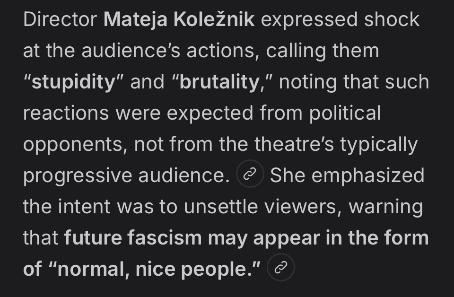Click the words "expressed shock"
The height and width of the screenshot is (297, 454).
click(340, 19)
